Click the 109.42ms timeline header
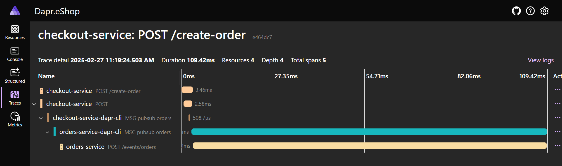Viewport: 562px width, 166px height. coord(532,76)
